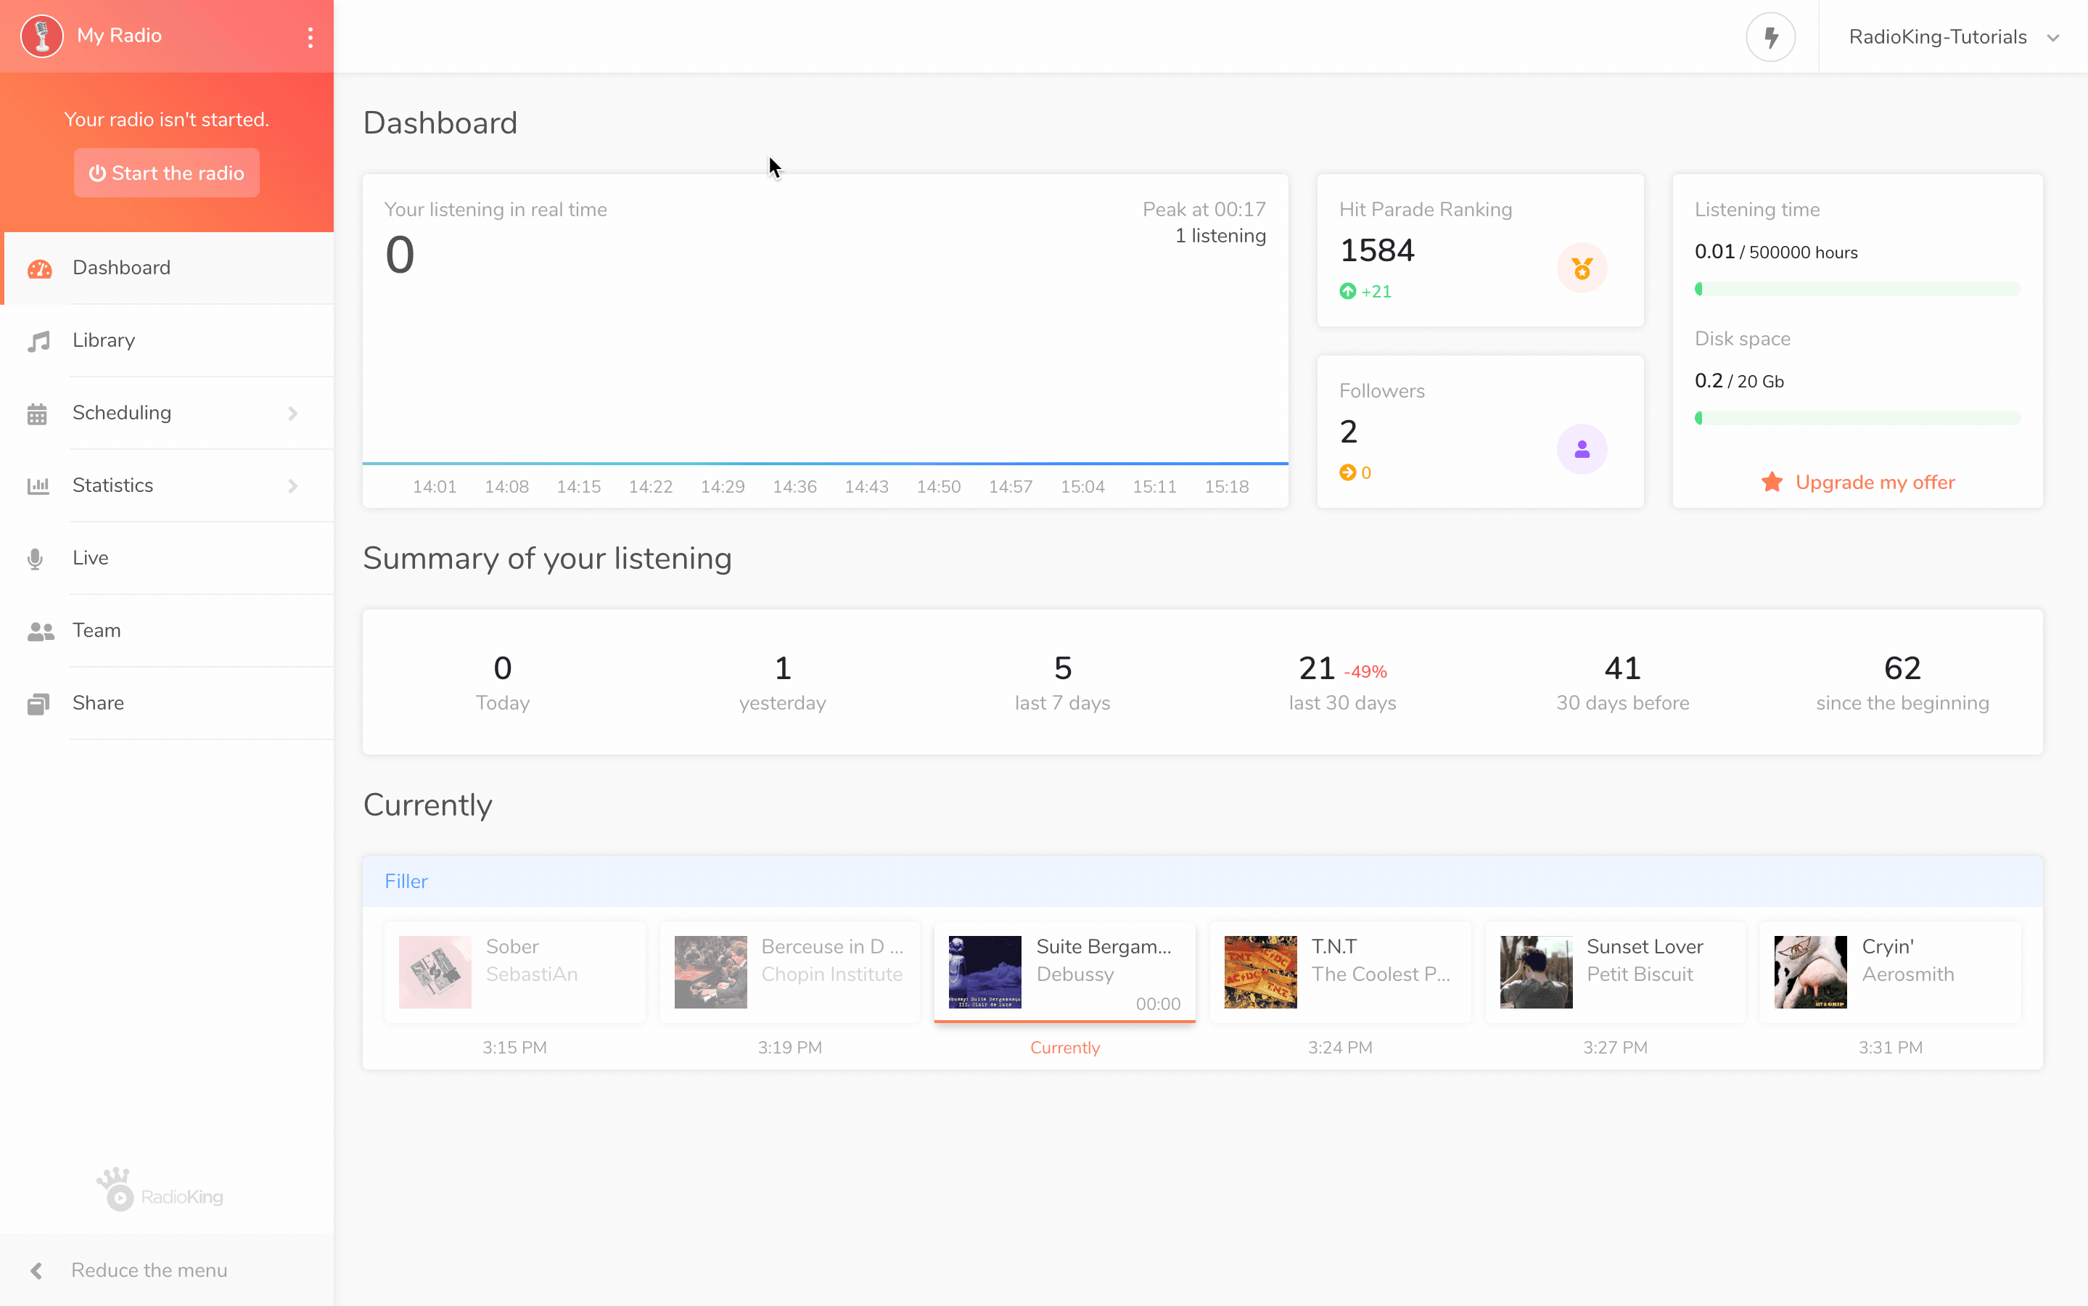Click the orange followers change arrow icon

(1347, 472)
